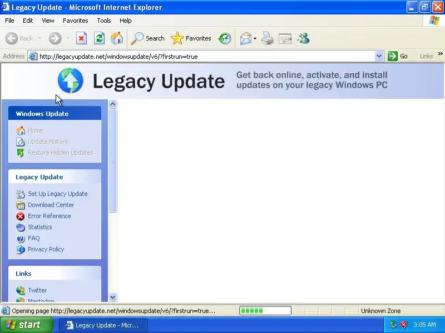Click the Edit page toolbar icon
This screenshot has width=445, height=333.
pyautogui.click(x=285, y=38)
